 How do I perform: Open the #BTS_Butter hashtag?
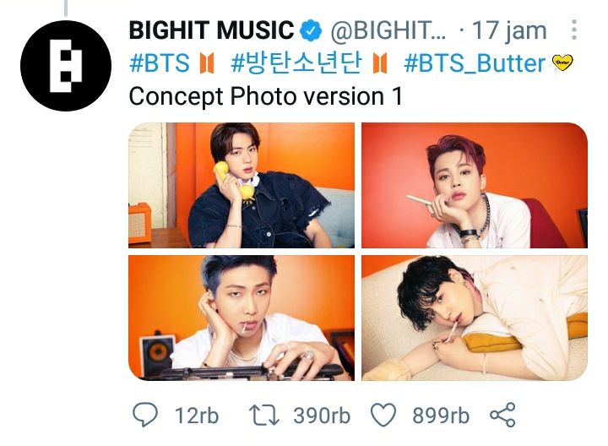(x=475, y=63)
